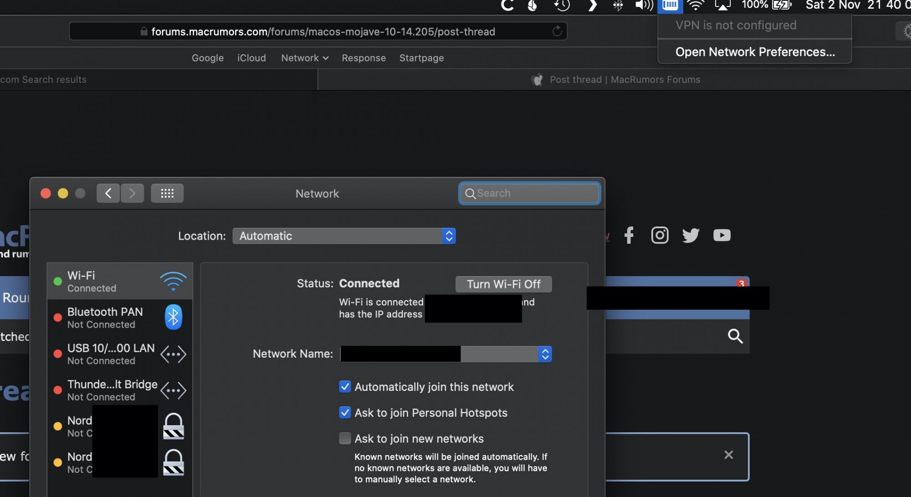
Task: Open the Bluetooth menu bar icon
Action: 618,5
